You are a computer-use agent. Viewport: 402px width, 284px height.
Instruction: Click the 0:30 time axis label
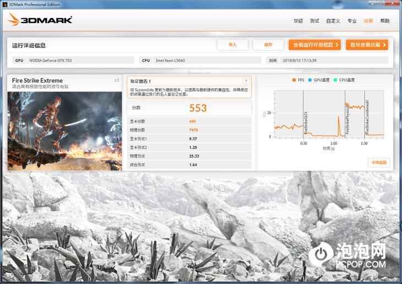(303, 143)
